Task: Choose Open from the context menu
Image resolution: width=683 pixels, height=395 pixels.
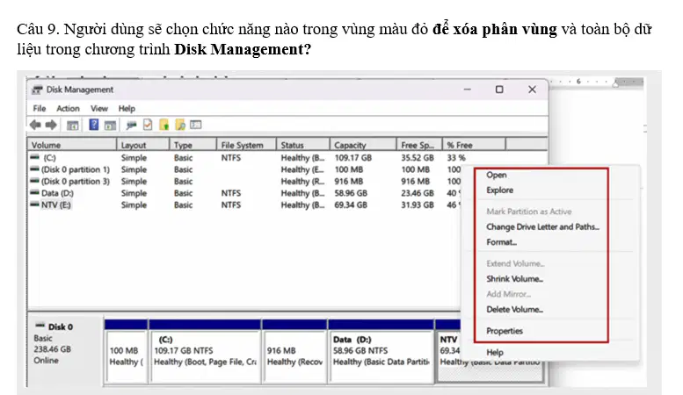Action: click(x=497, y=175)
